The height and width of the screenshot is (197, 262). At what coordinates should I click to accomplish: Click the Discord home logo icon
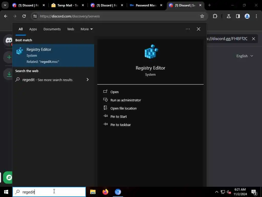[8, 40]
